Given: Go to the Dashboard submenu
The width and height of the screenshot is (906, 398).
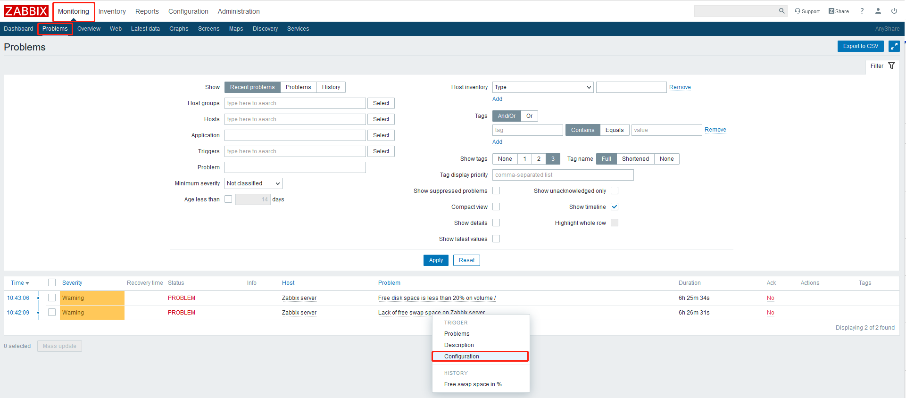Looking at the screenshot, I should point(18,29).
